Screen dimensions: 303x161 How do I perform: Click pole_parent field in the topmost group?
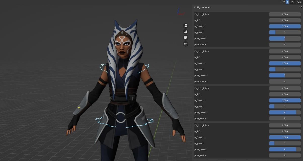click(285, 38)
